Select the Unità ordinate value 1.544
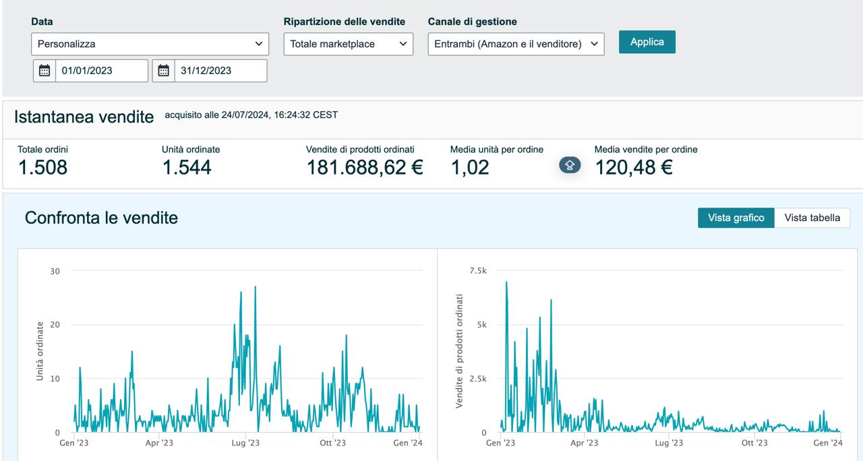 tap(187, 167)
